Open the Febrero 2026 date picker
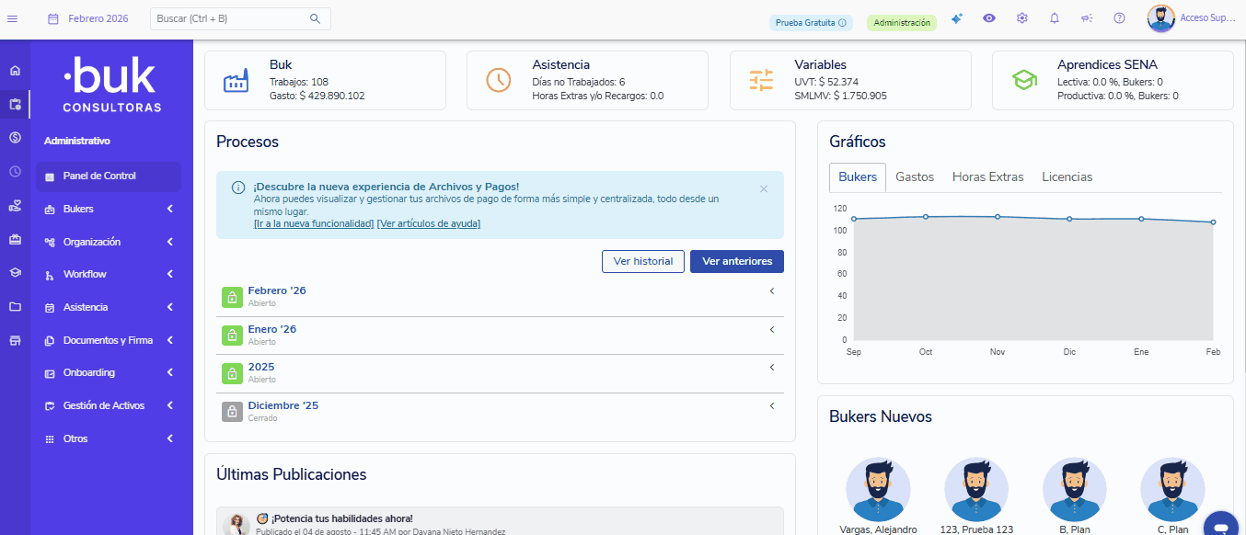The image size is (1246, 535). pos(88,18)
